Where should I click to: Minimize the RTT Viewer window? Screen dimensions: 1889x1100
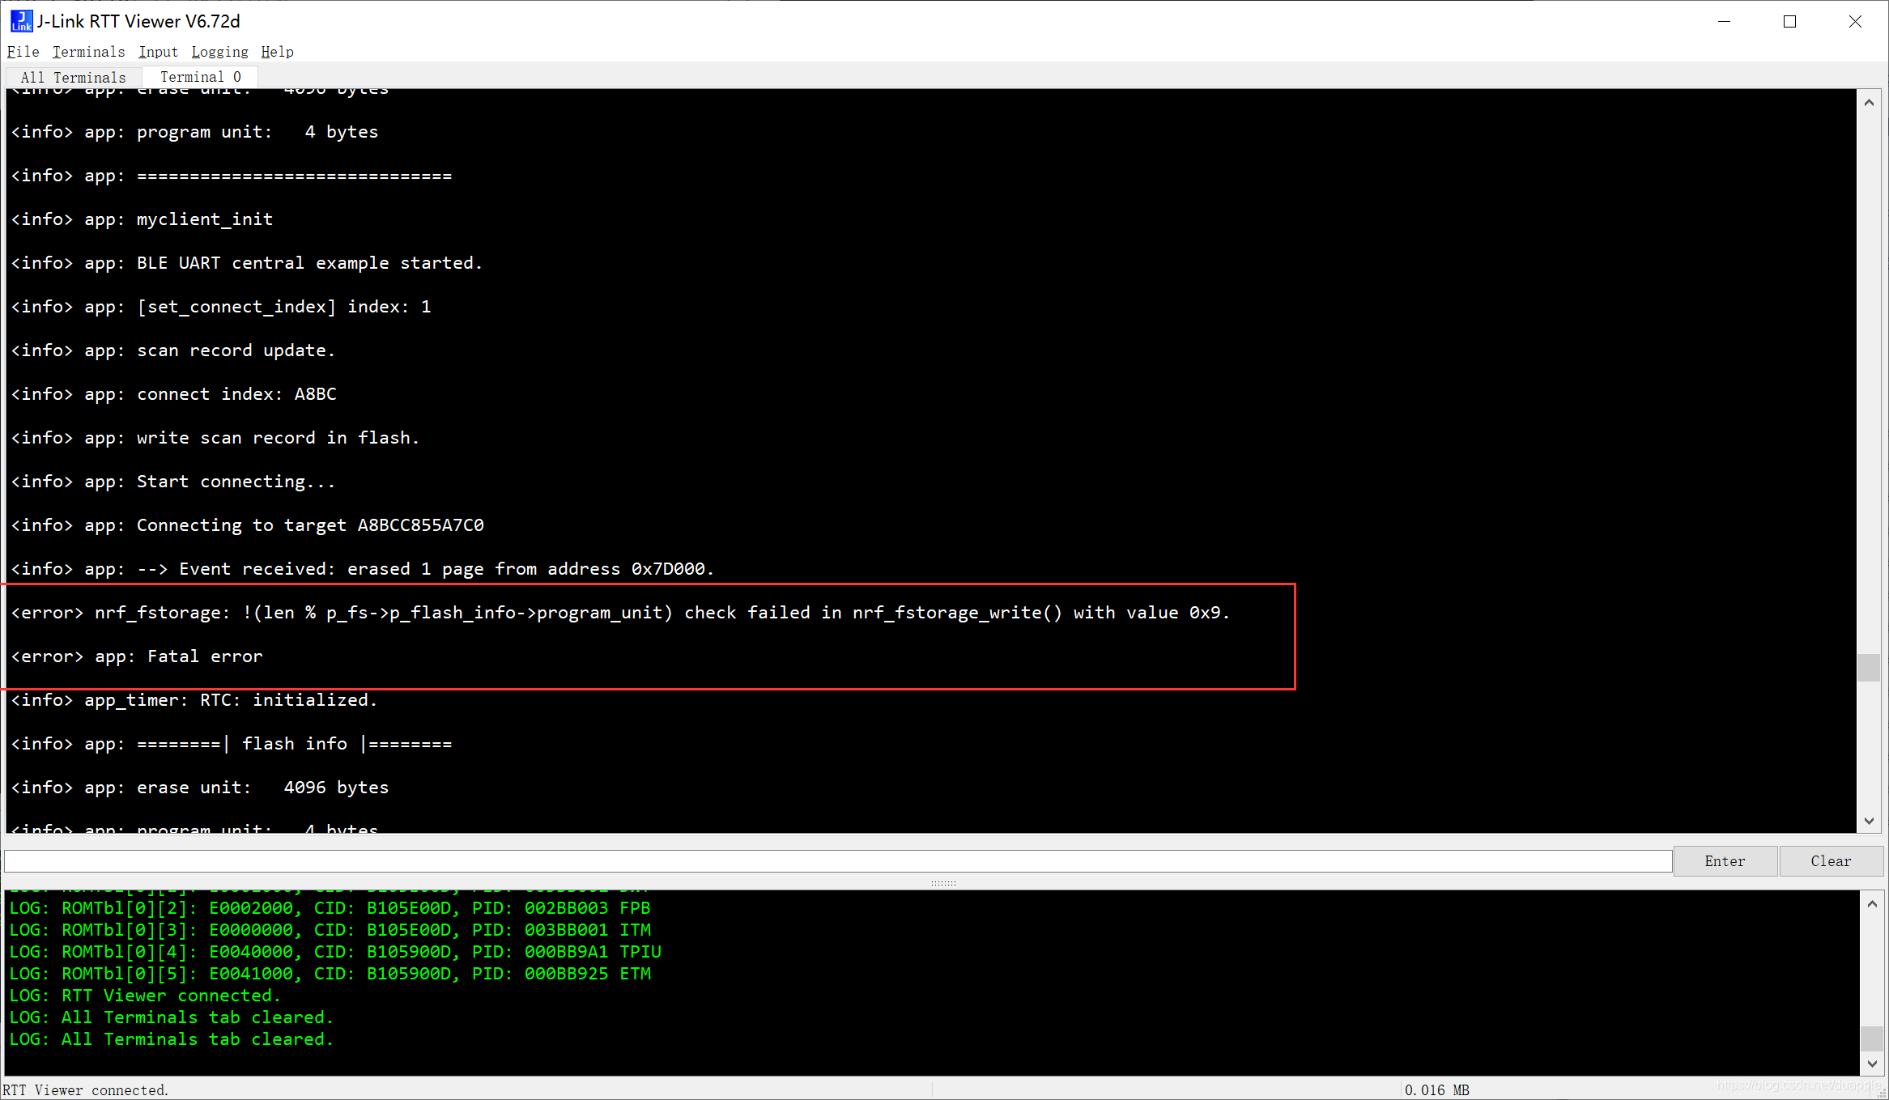(1724, 22)
